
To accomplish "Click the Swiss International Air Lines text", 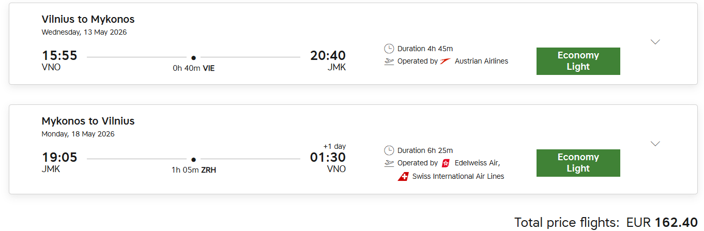I will pyautogui.click(x=458, y=176).
